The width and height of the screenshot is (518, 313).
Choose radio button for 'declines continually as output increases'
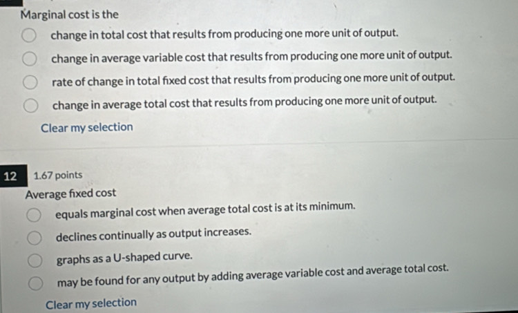click(x=34, y=237)
